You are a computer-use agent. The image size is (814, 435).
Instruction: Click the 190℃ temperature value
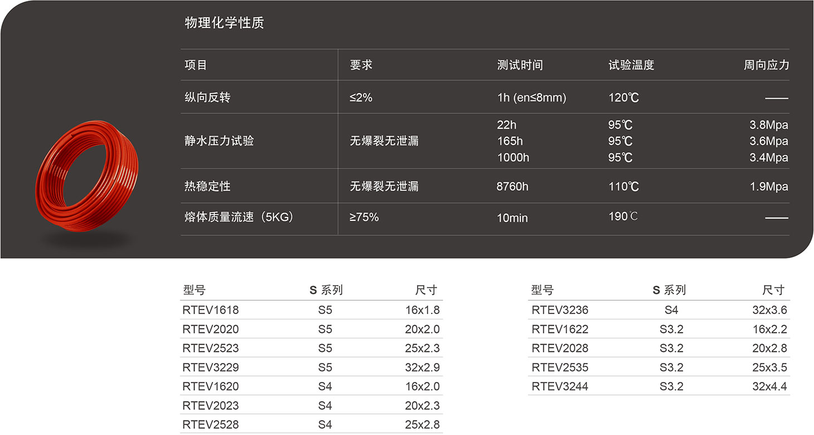(x=623, y=216)
